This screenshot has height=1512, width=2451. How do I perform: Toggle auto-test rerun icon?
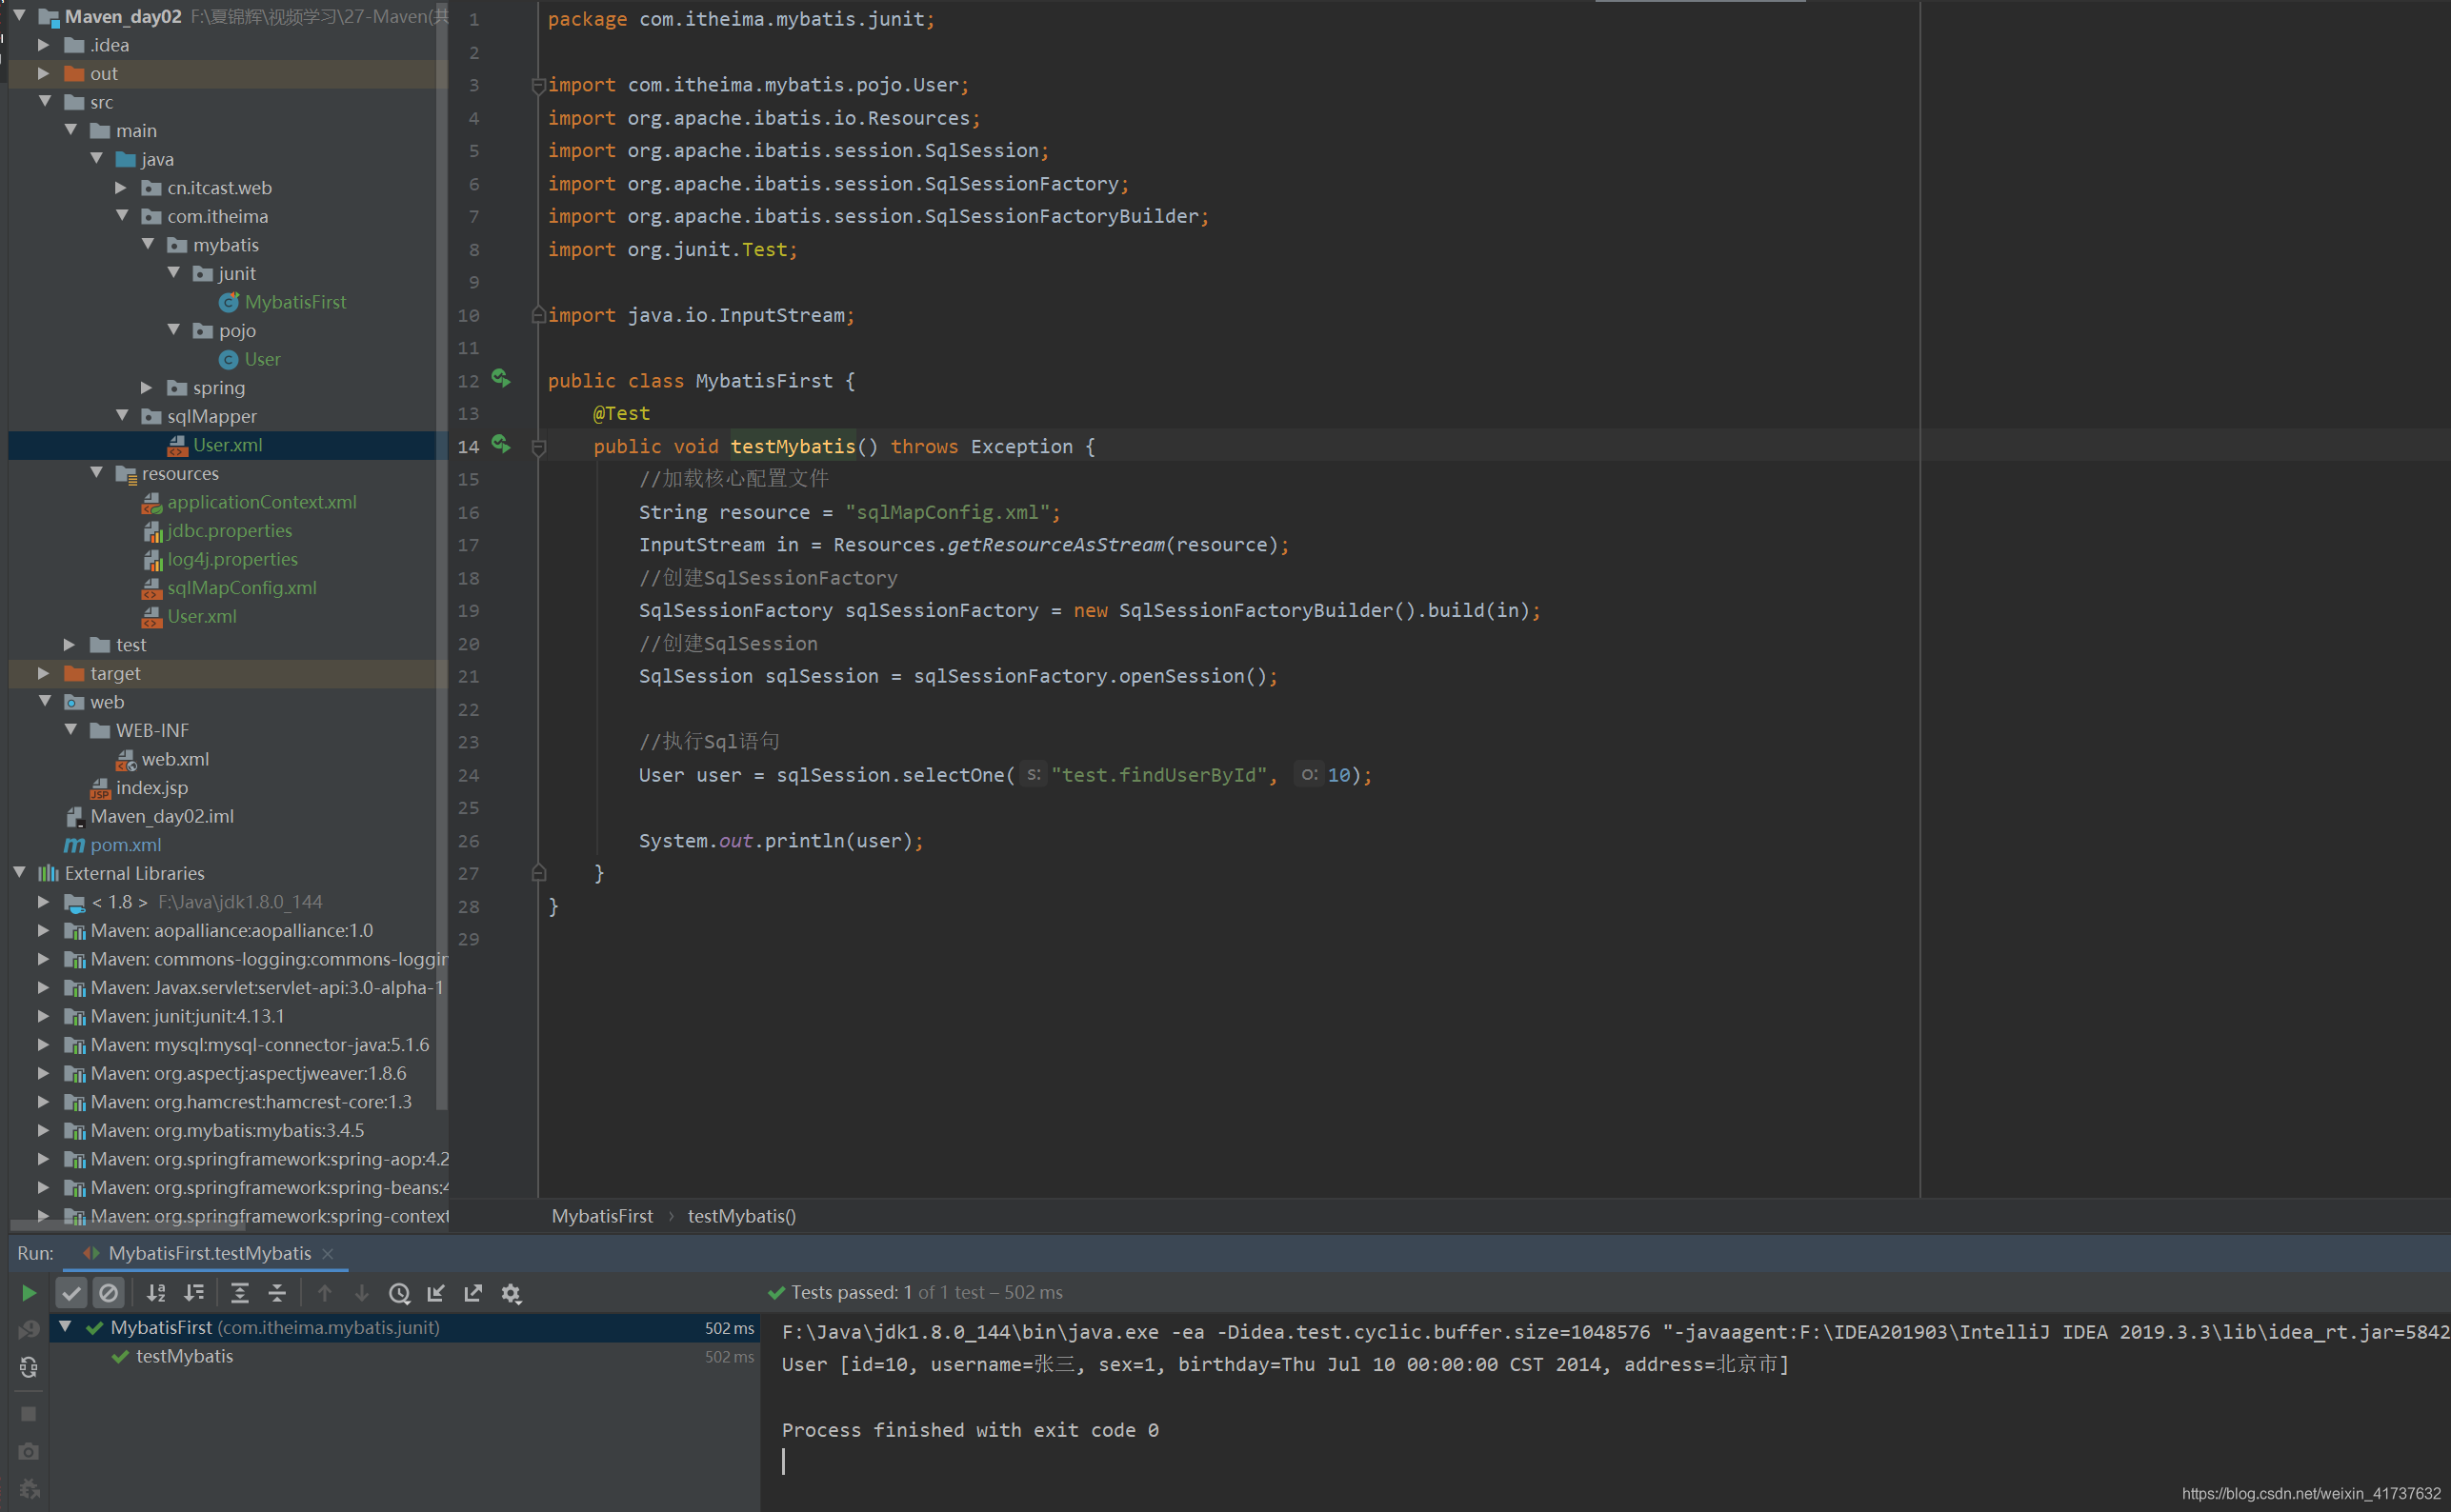(x=29, y=1367)
